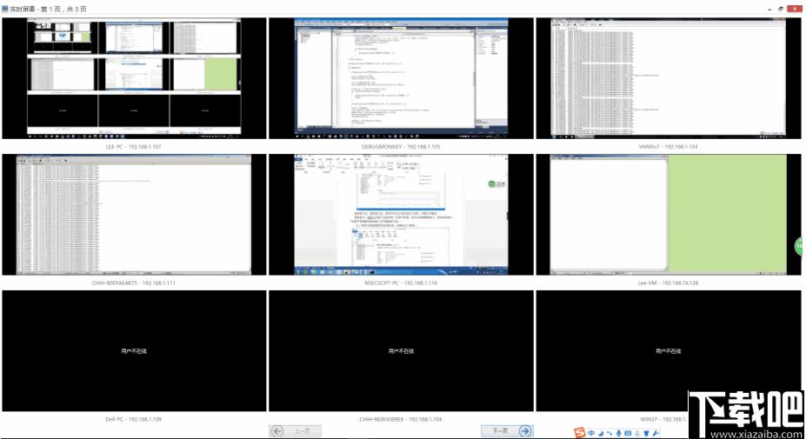Toggle Chinese/English mode in Sogou bar
806x439 pixels.
[591, 433]
